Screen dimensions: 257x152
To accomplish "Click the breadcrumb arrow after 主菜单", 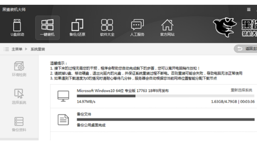I will click(x=26, y=49).
